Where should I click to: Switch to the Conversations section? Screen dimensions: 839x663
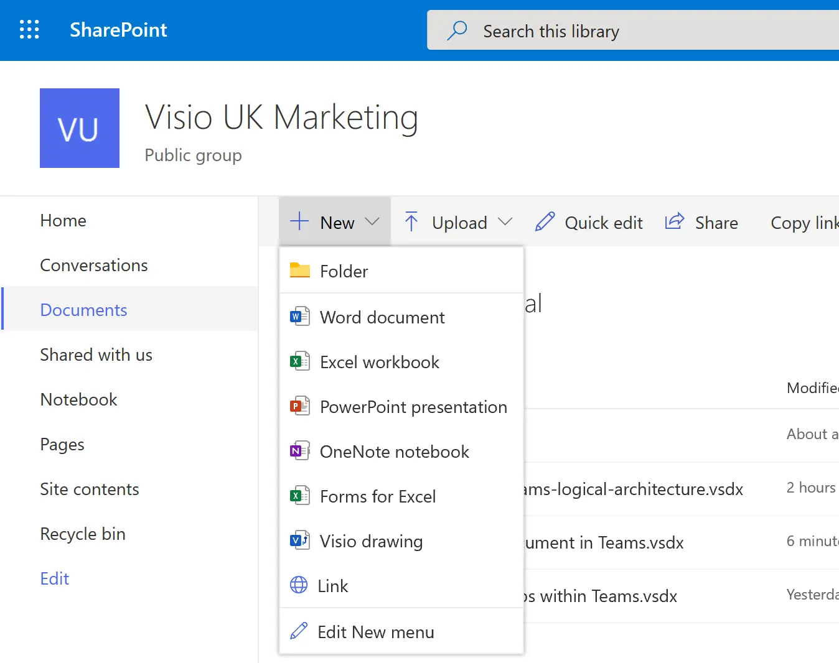pos(94,265)
